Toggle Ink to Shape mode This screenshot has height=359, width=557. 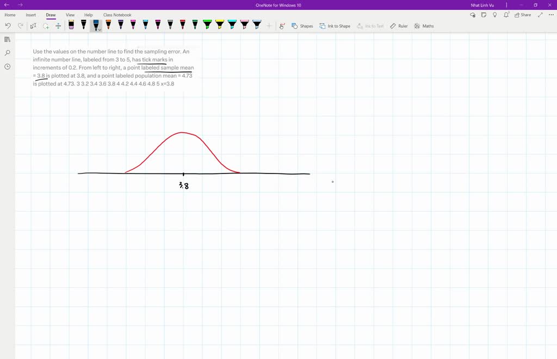pos(335,26)
